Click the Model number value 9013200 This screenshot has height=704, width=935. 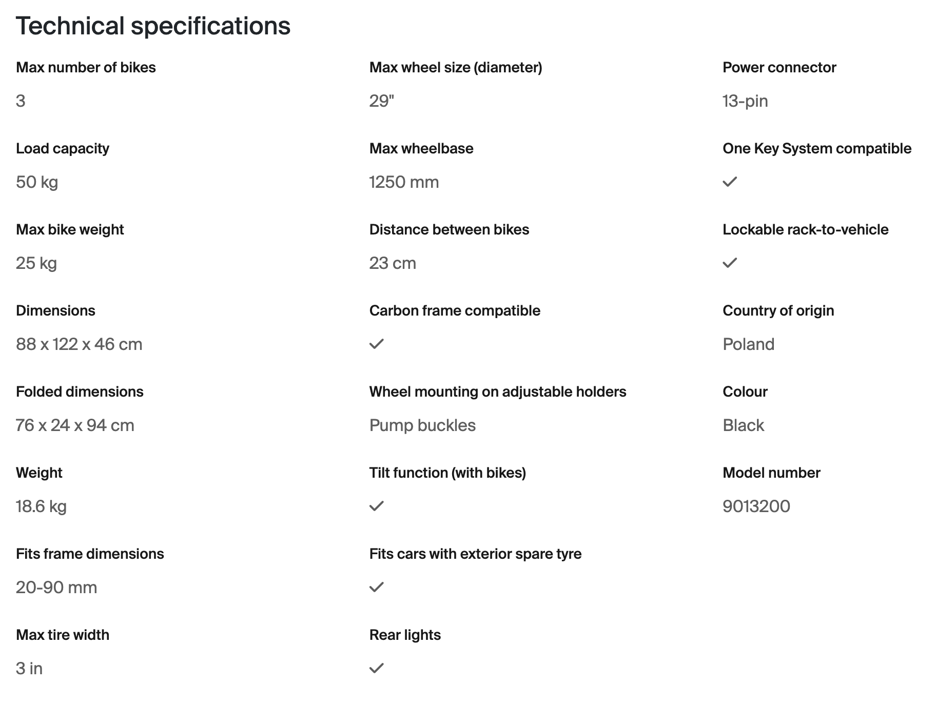pos(756,506)
